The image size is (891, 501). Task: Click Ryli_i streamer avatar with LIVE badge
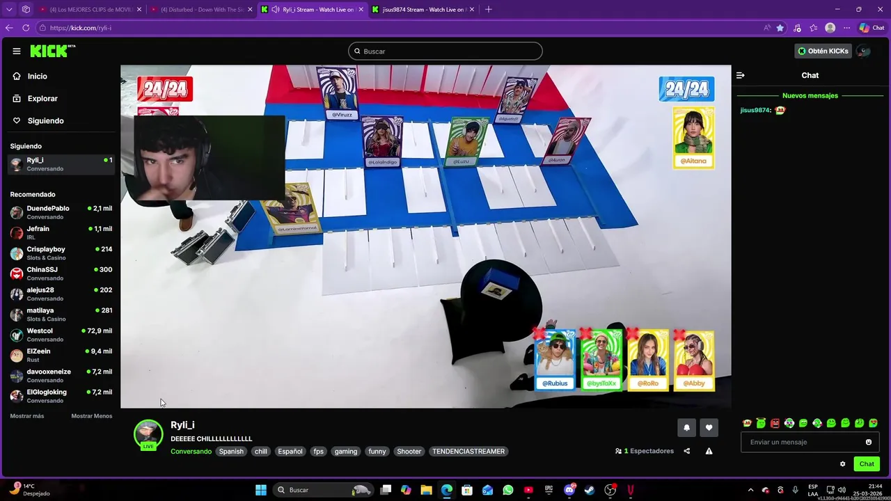(x=148, y=434)
